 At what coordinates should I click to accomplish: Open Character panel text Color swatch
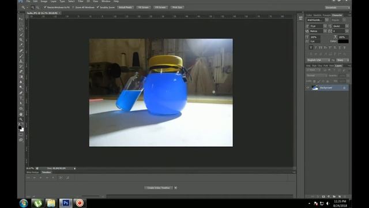[343, 41]
